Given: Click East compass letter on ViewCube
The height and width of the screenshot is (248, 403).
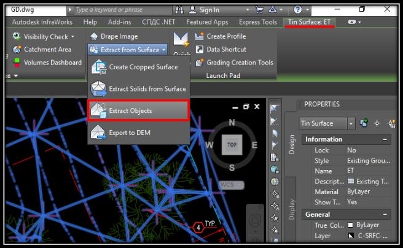Looking at the screenshot, I should pos(254,145).
